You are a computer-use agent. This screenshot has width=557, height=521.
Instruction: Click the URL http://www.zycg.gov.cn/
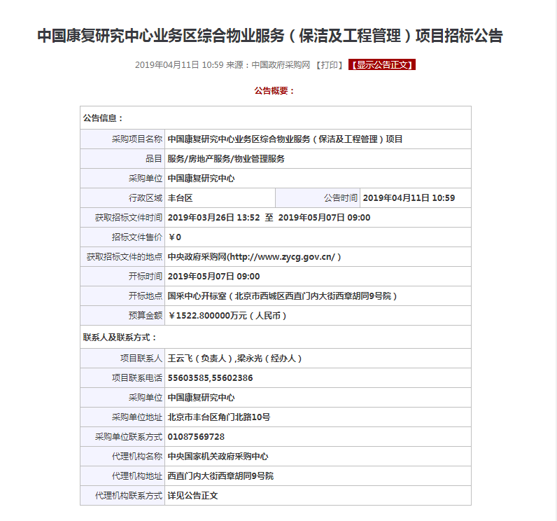click(x=283, y=257)
